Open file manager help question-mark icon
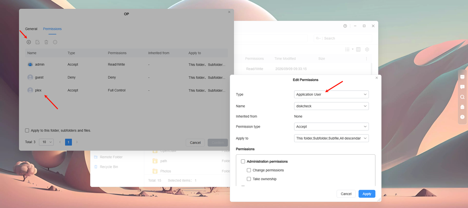Image resolution: width=468 pixels, height=208 pixels. [345, 26]
